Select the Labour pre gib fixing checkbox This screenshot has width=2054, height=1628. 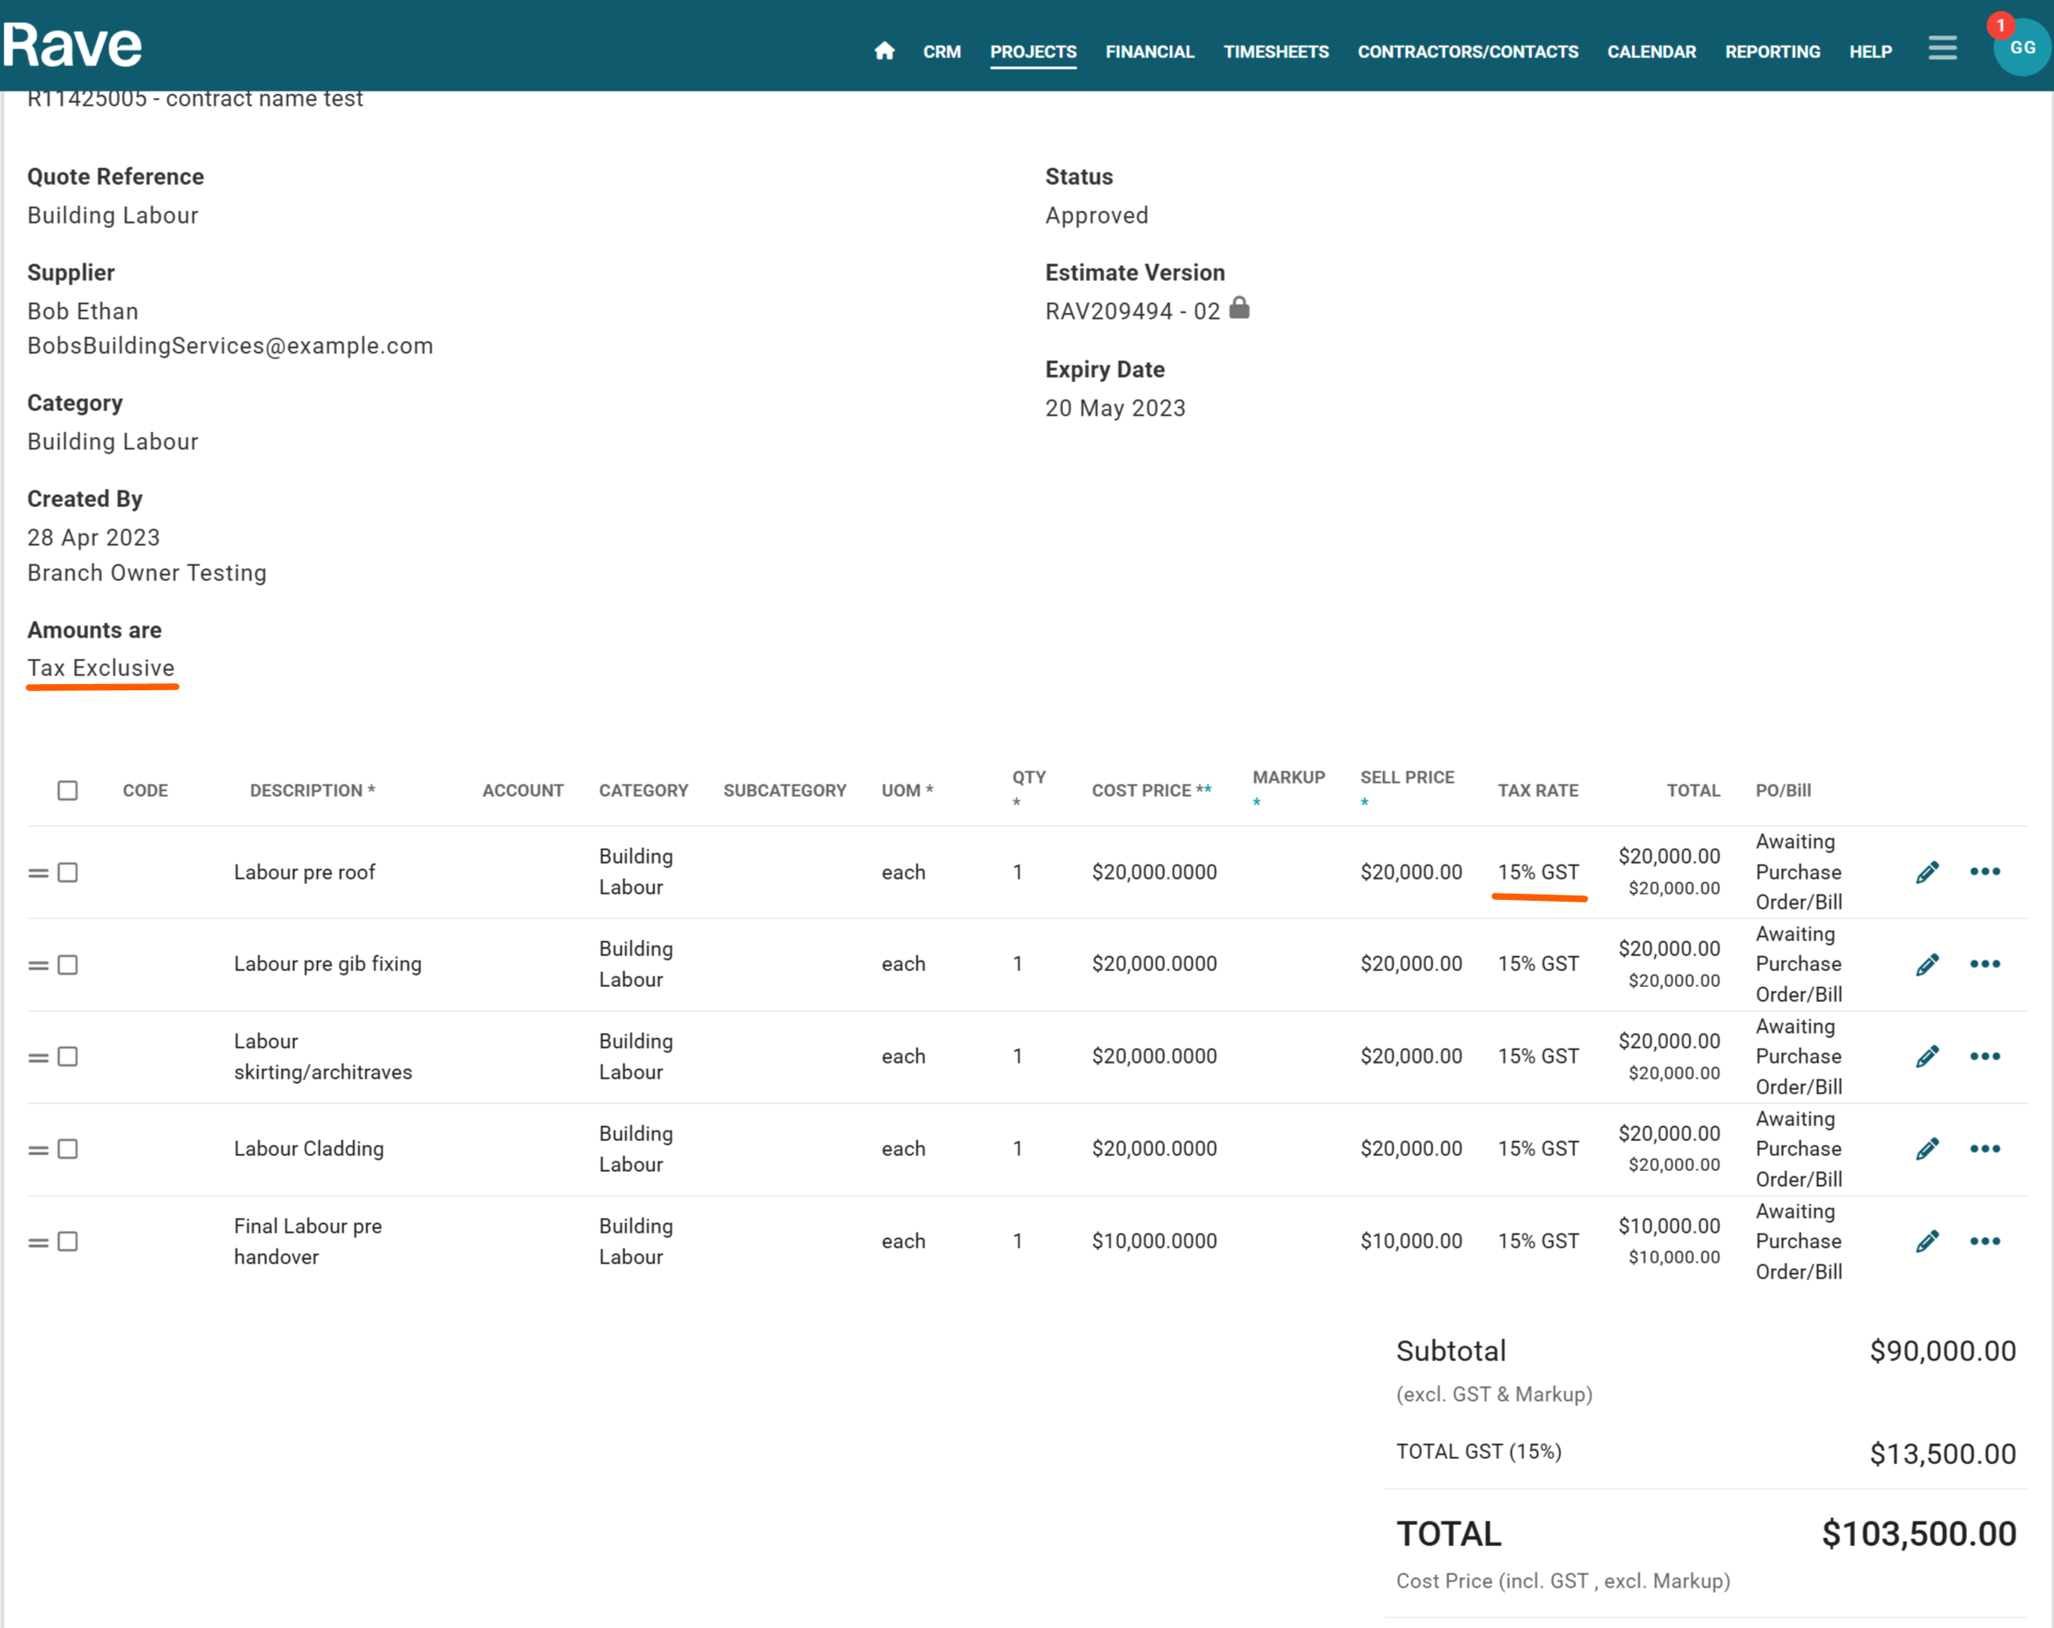[x=68, y=964]
